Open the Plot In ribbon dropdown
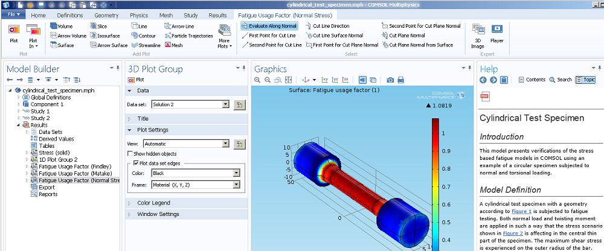Image resolution: width=604 pixels, height=251 pixels. (x=33, y=36)
